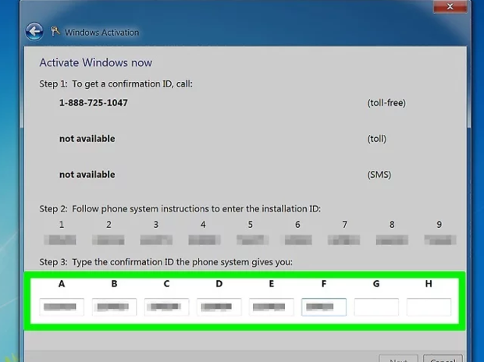Click confirmation ID field B

(x=114, y=307)
